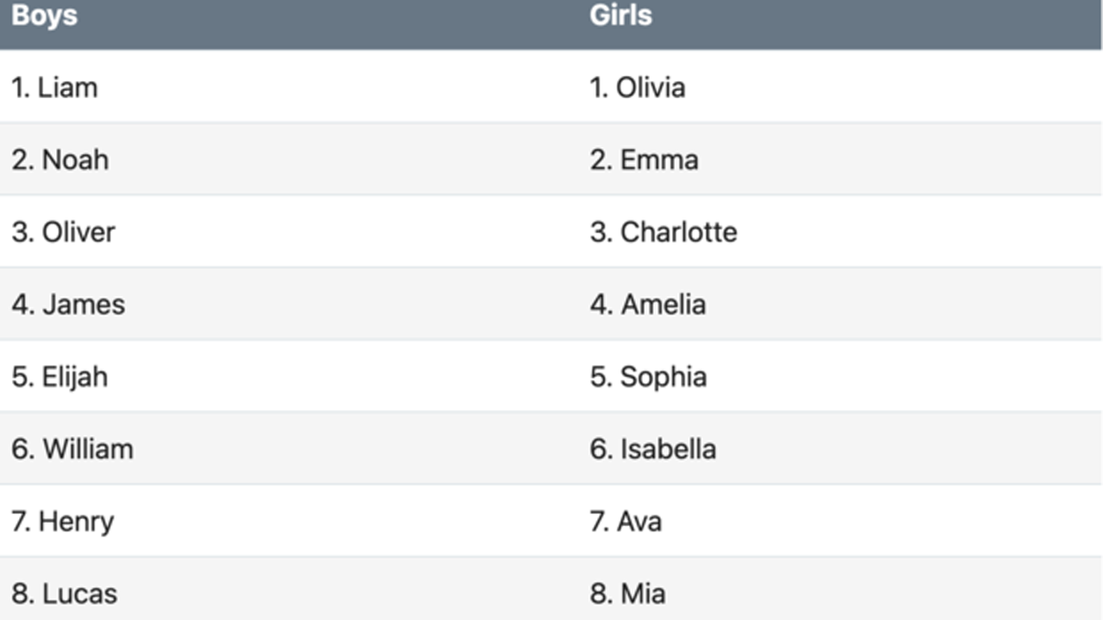Select the girl name Ava
The width and height of the screenshot is (1103, 620).
639,521
